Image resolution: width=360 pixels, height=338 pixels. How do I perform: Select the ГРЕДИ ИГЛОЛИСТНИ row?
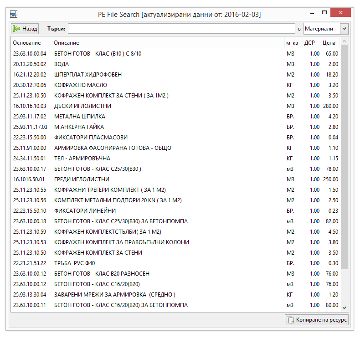tap(175, 179)
